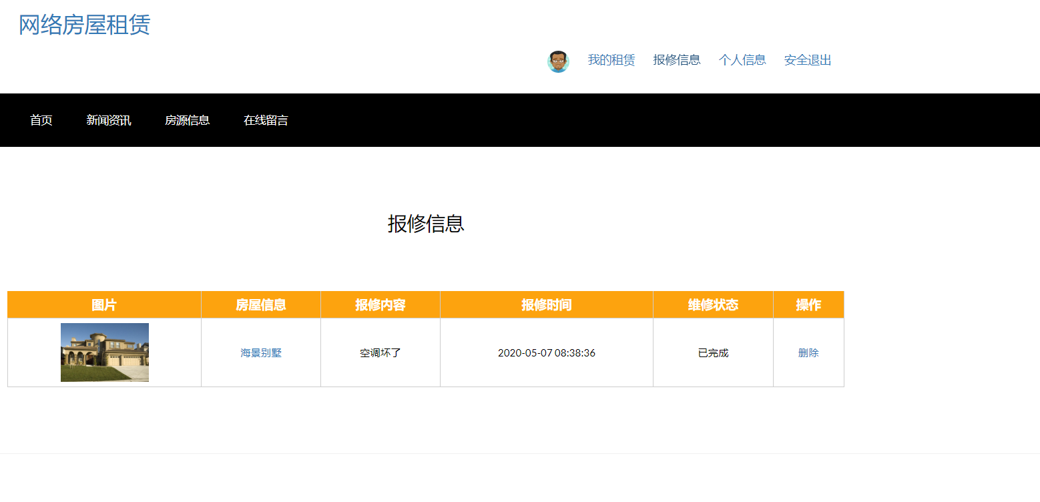Open 新闻资讯 navigation item
The width and height of the screenshot is (1040, 502).
pos(108,120)
